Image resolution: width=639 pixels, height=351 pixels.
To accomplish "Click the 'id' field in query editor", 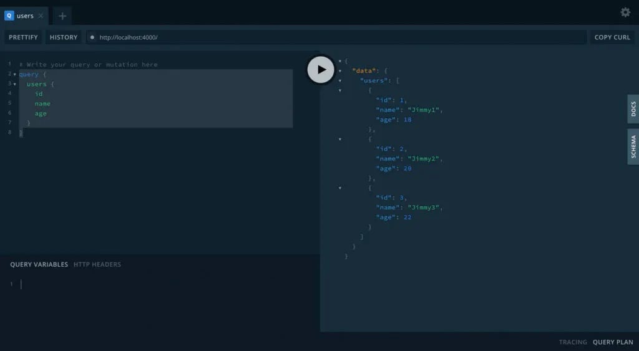I will pyautogui.click(x=39, y=94).
